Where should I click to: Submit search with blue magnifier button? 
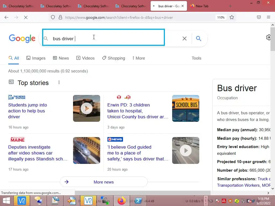point(198,39)
